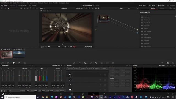Toggle the Nodes panel
176x99 pixels.
pos(152,5)
